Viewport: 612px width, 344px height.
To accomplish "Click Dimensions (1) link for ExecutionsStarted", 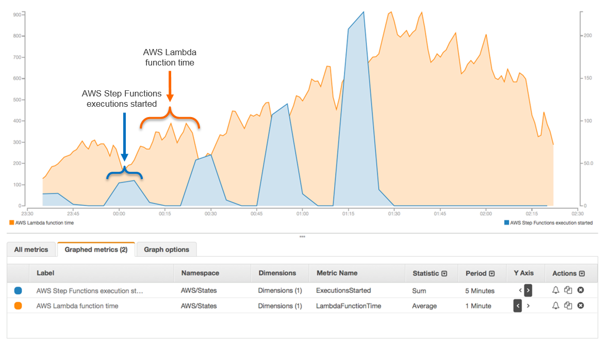I will tap(280, 290).
